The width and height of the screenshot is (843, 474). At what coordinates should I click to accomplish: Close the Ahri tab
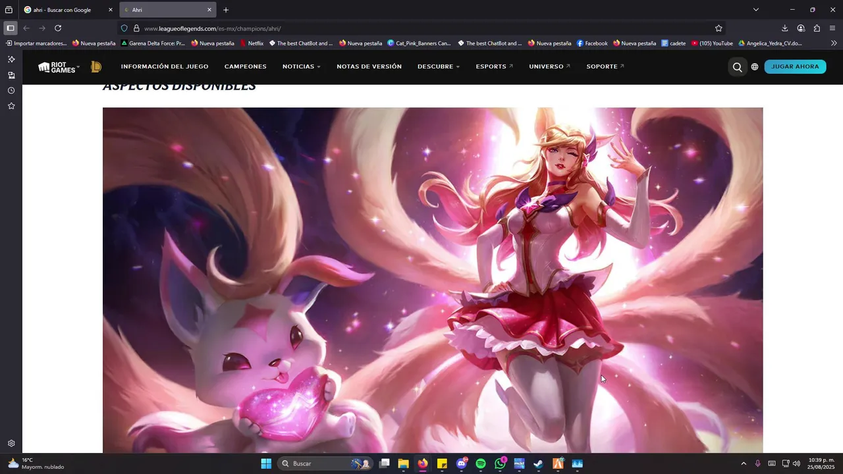click(x=209, y=10)
